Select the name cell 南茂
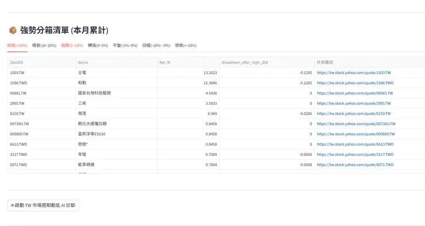Screen dimensions: 425x226 (x=116, y=114)
